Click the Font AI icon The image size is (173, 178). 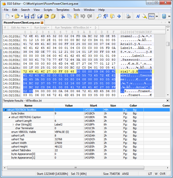click(138, 16)
